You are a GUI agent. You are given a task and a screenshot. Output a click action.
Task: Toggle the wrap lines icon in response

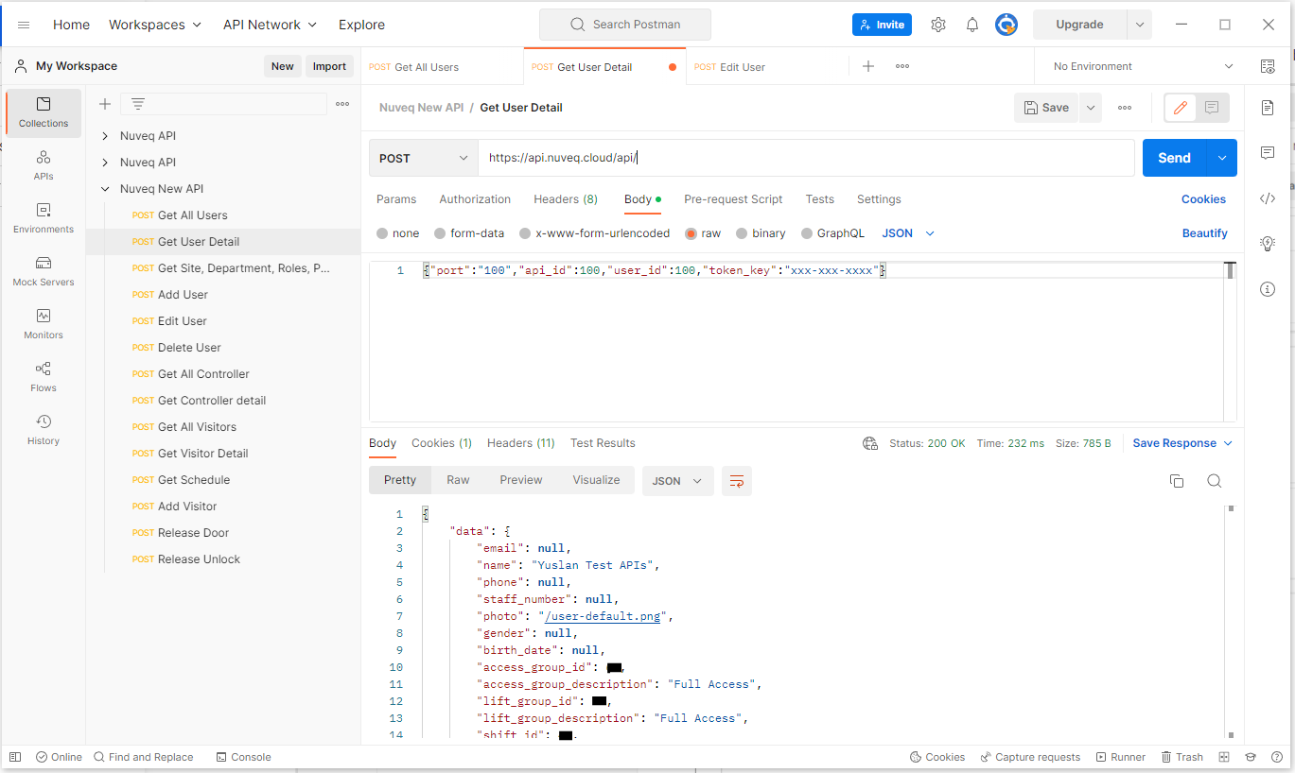tap(737, 481)
